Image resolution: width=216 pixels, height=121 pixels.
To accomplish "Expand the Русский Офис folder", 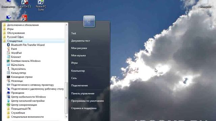I will [13, 37].
